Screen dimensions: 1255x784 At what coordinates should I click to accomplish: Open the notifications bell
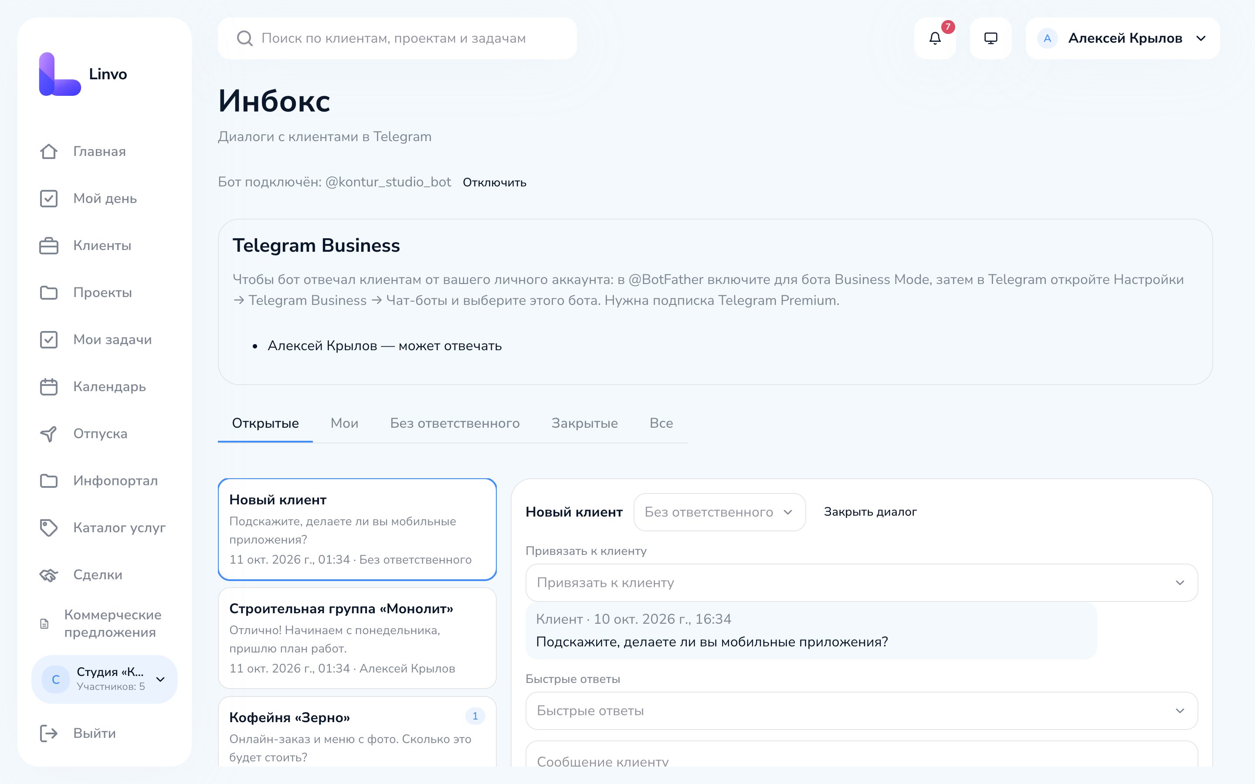tap(935, 38)
